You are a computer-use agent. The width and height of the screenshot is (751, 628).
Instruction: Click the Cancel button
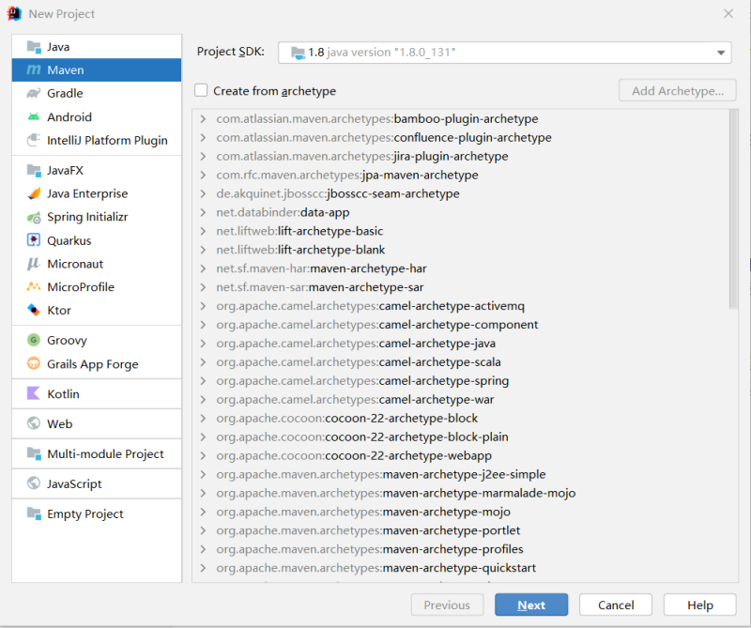[x=615, y=605]
